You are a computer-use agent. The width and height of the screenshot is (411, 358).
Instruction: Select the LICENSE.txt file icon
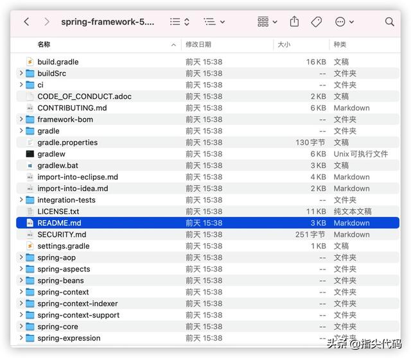[30, 212]
